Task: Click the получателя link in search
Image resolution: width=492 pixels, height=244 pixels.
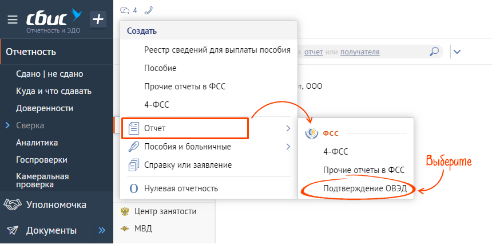Action: [x=360, y=52]
